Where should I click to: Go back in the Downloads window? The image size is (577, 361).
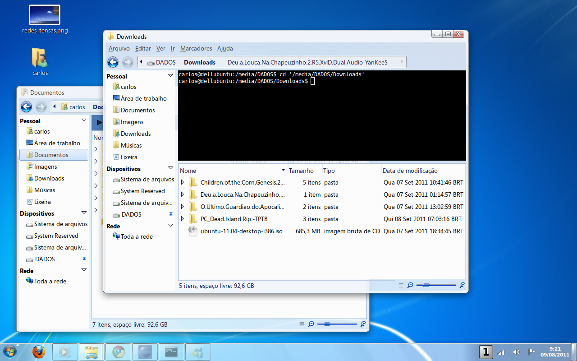pos(113,62)
